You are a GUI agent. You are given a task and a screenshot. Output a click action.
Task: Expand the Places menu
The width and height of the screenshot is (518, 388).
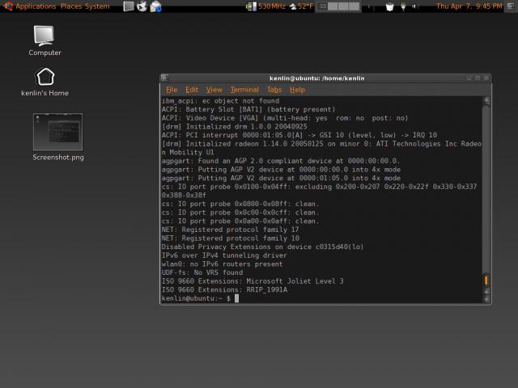pyautogui.click(x=70, y=6)
